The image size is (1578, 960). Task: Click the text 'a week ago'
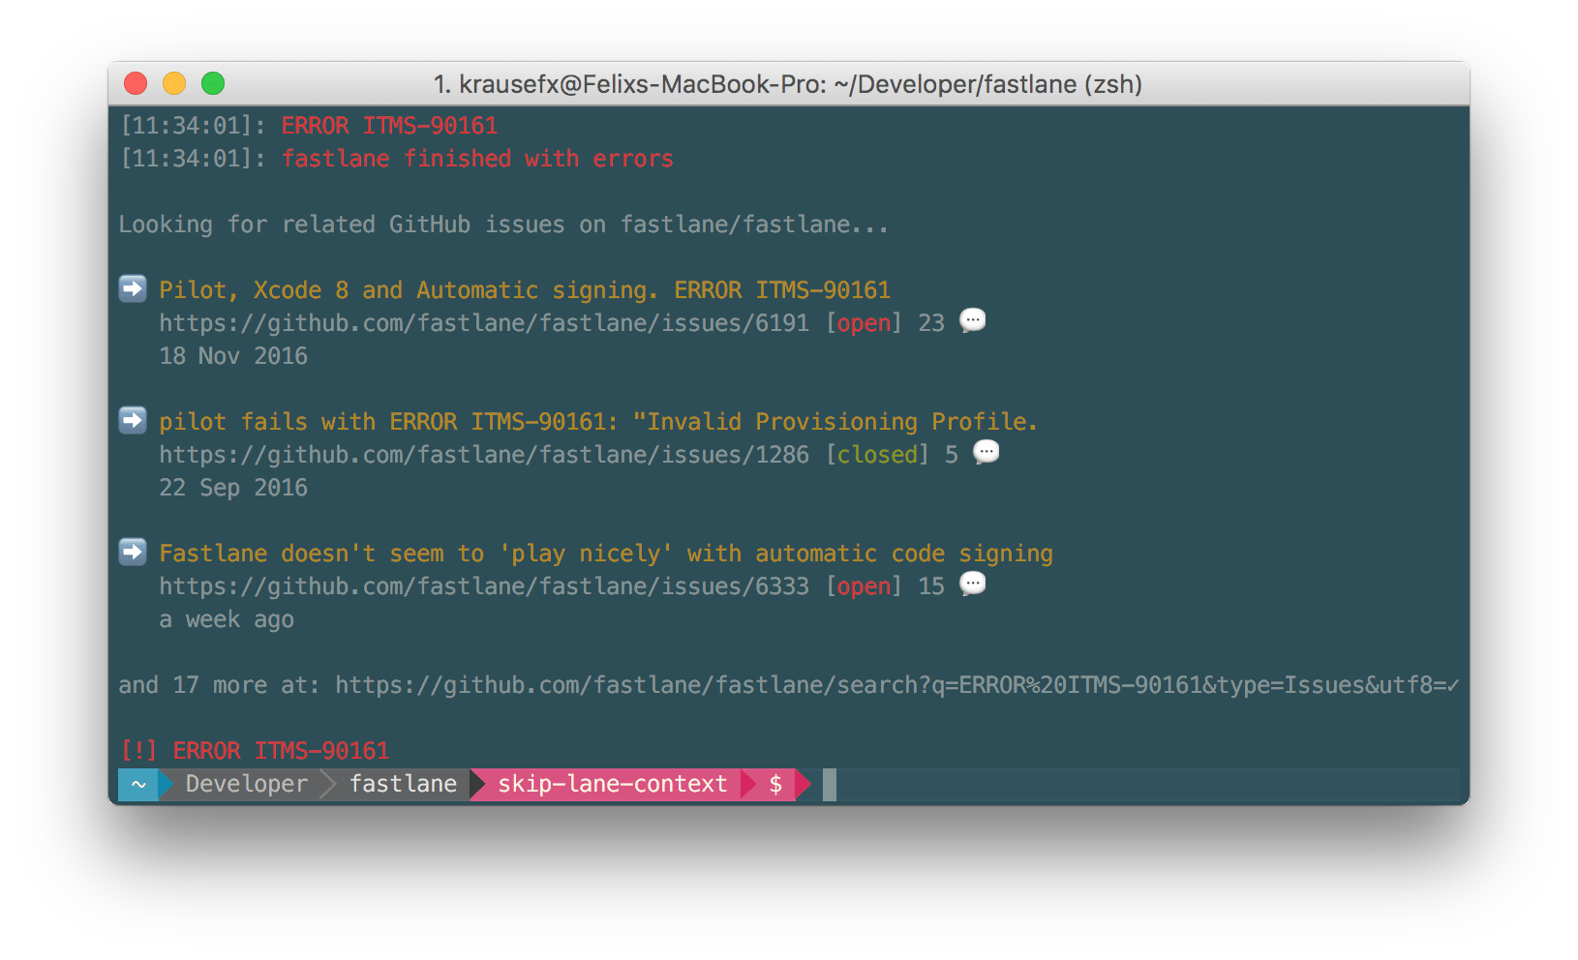[x=227, y=619]
